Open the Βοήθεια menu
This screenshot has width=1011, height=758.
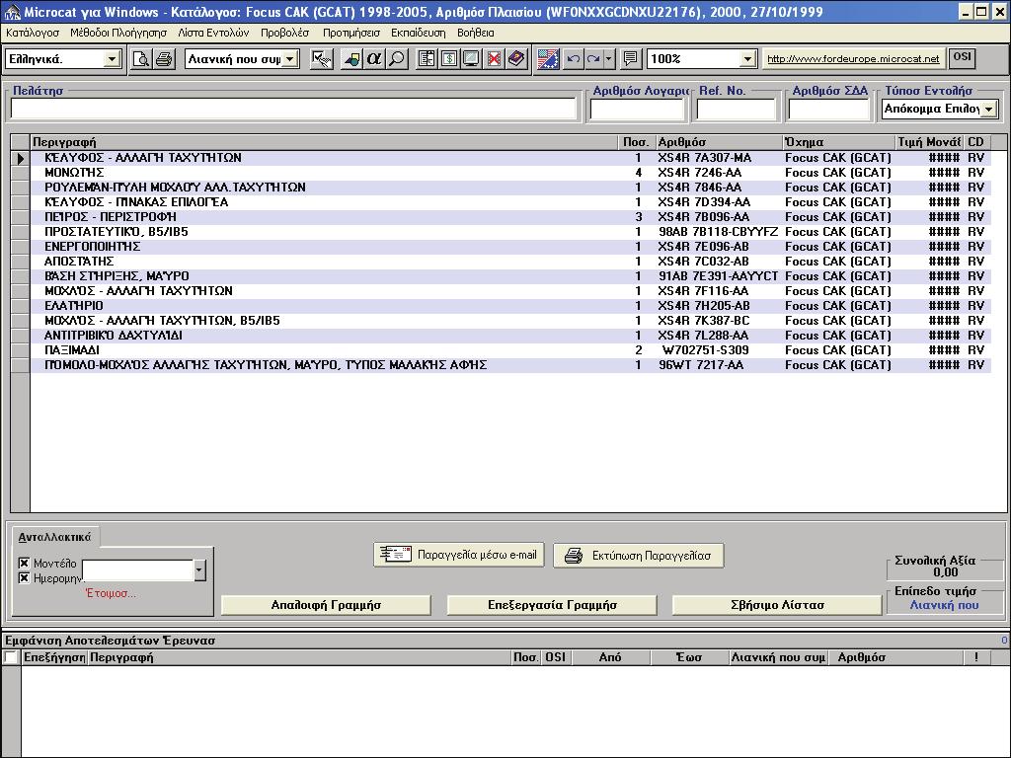475,33
